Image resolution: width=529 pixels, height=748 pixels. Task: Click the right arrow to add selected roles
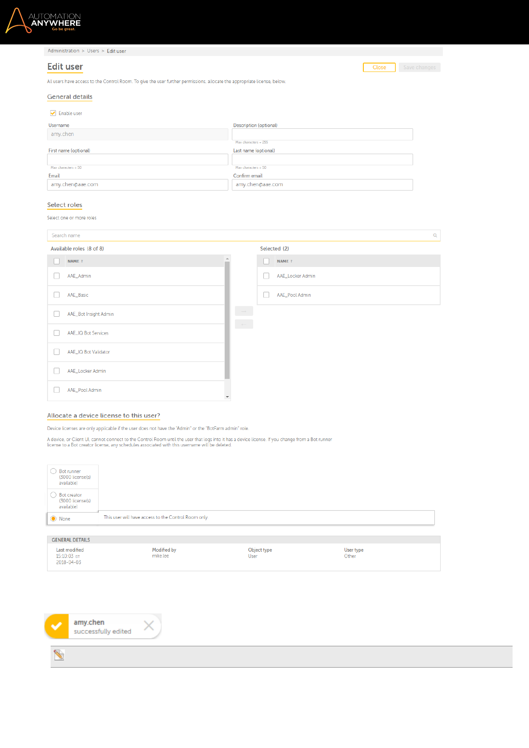pyautogui.click(x=244, y=311)
